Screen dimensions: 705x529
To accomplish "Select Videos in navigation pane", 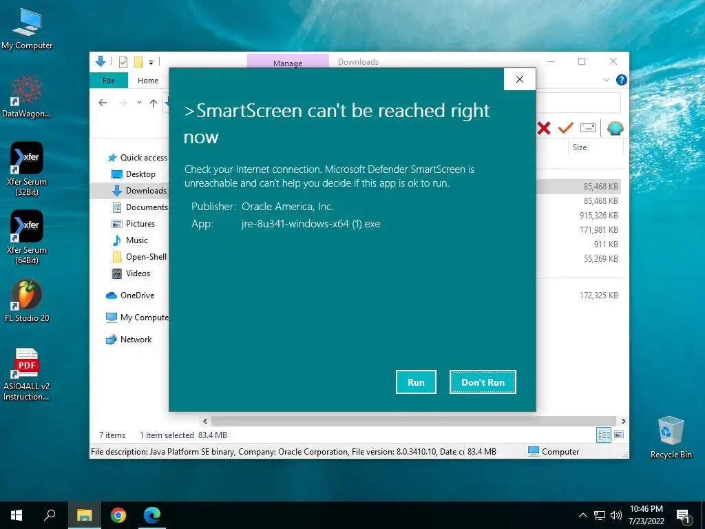I will pos(131,273).
